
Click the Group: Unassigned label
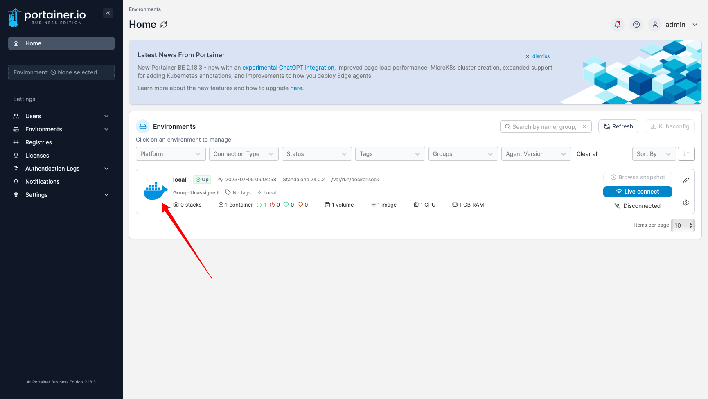tap(196, 193)
